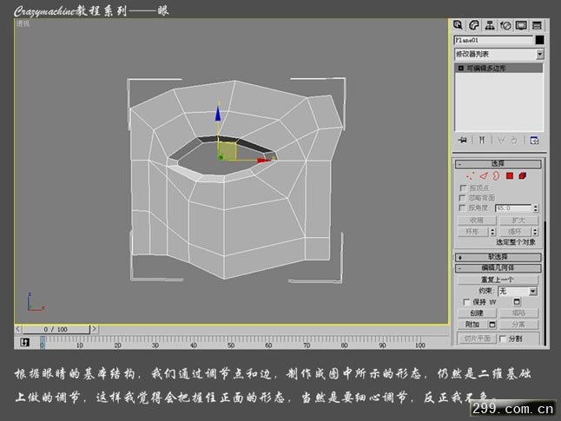
Task: Click next frame arrow on time slider
Action: [94, 329]
